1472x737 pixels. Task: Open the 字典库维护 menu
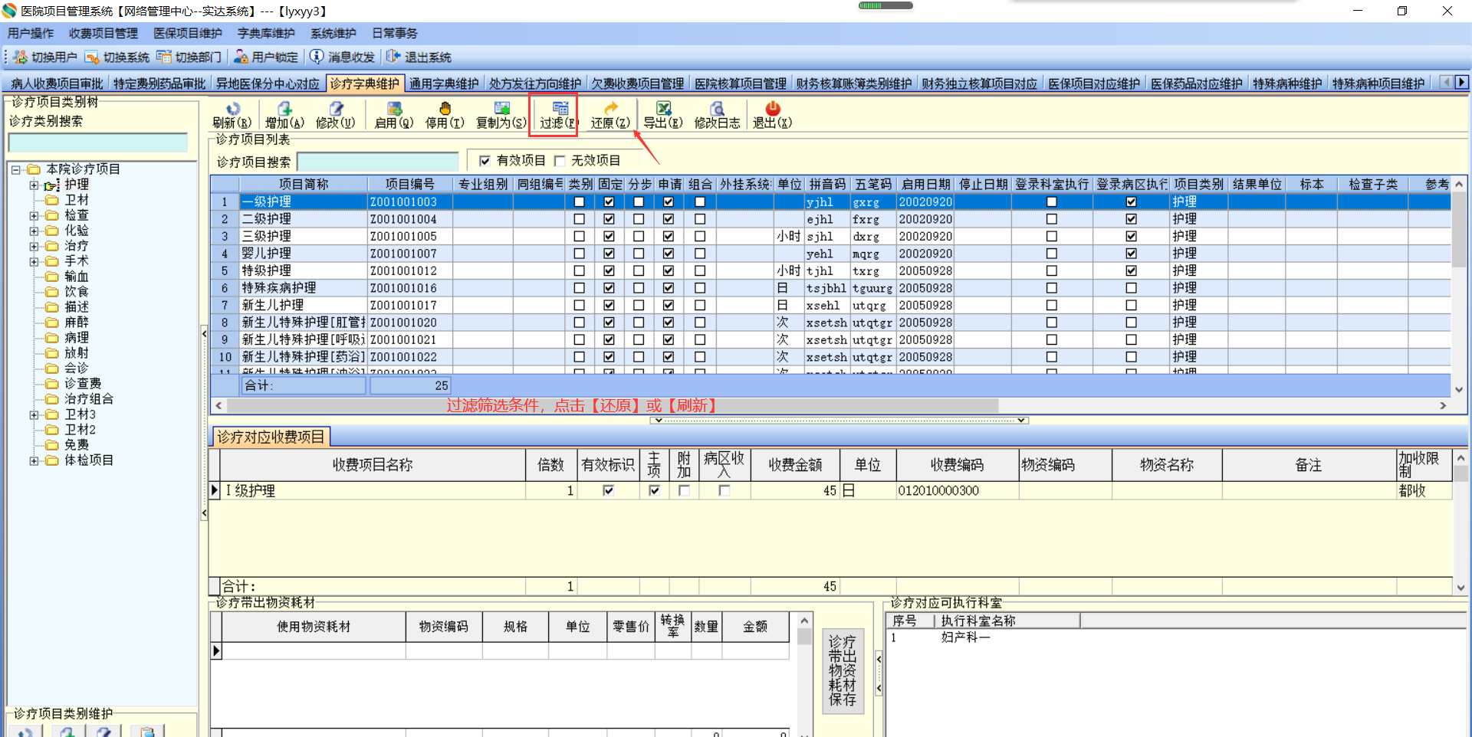(x=266, y=34)
